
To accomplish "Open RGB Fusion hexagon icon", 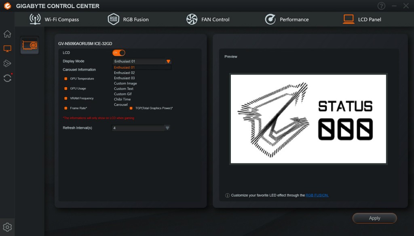I will pyautogui.click(x=114, y=19).
